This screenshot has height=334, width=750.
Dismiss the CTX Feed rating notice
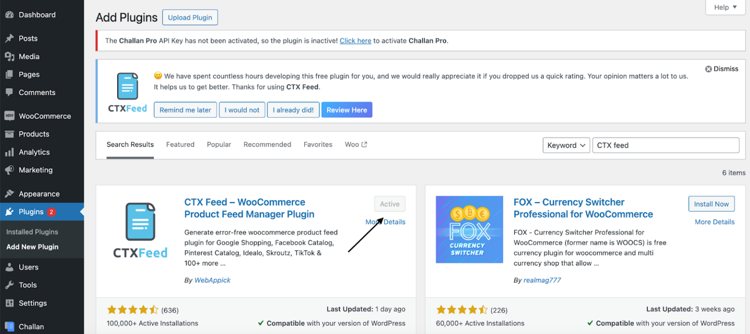tap(721, 68)
